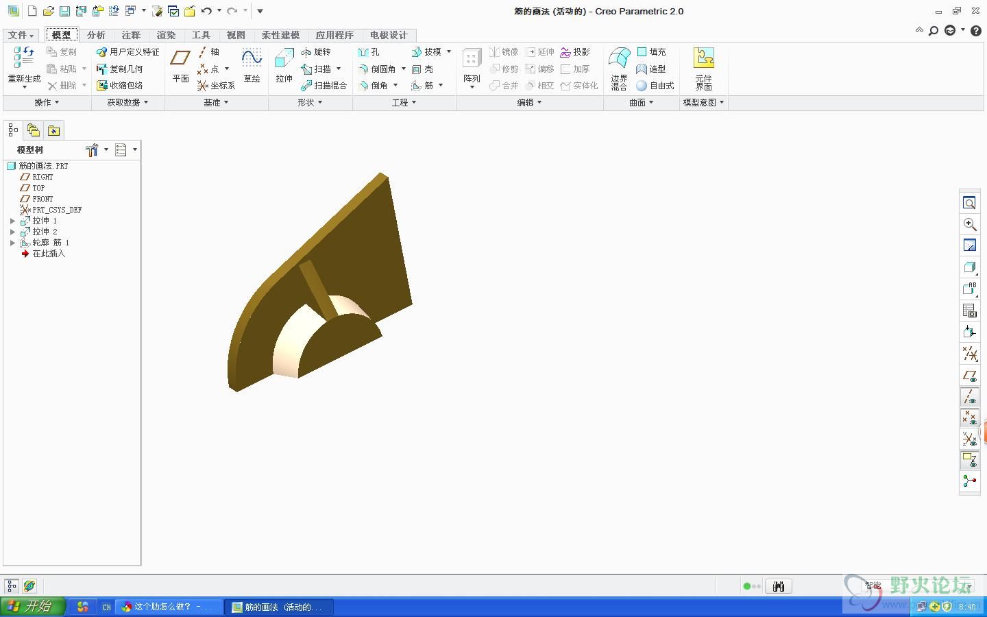Click the Fill (填充) surface tool
Image resolution: width=987 pixels, height=617 pixels.
click(651, 52)
